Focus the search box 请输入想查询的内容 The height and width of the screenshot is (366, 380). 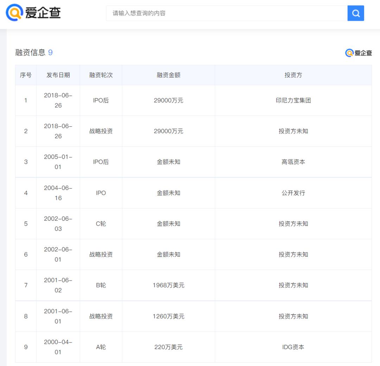coord(227,13)
